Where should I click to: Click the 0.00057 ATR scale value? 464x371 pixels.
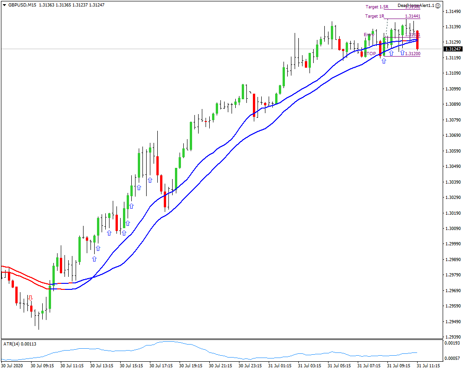click(452, 358)
